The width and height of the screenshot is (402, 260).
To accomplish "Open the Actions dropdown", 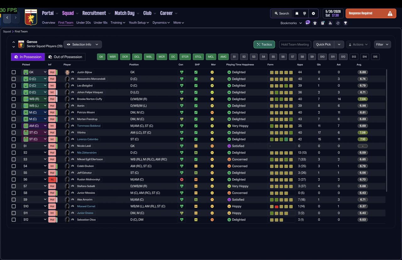I will [358, 44].
